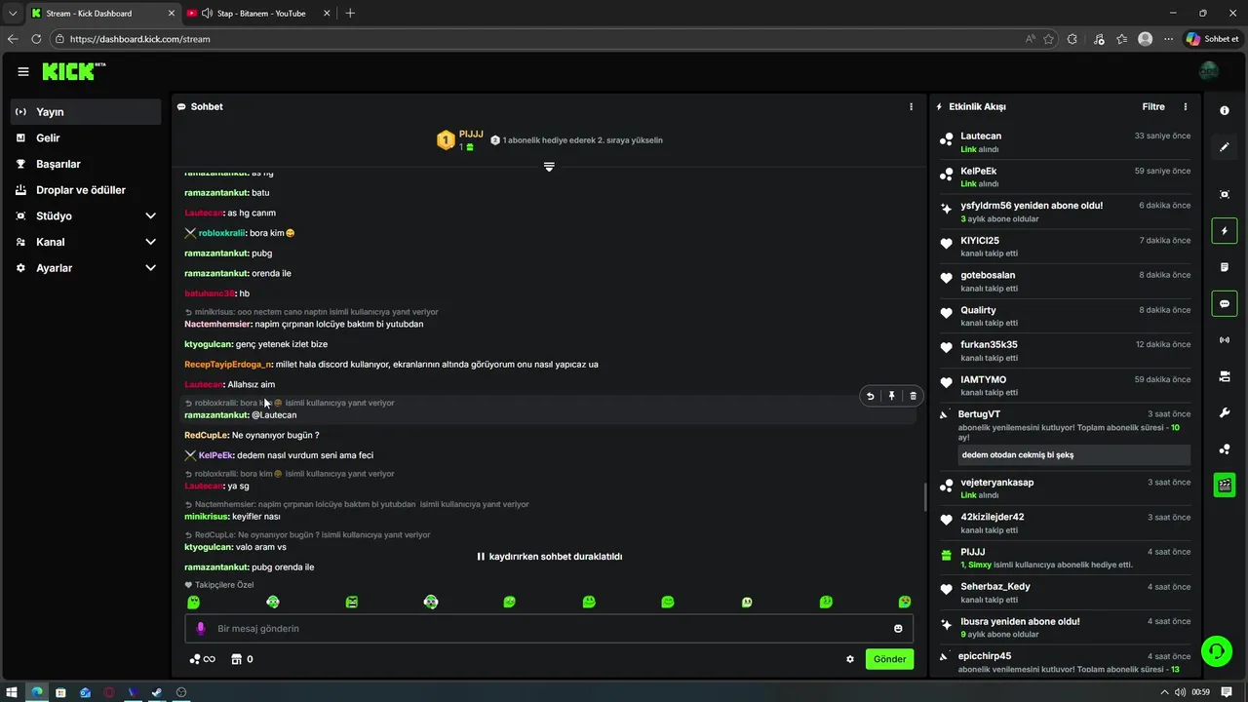Click the channel points dots icon in sidebar
This screenshot has height=702, width=1248.
tap(1225, 449)
